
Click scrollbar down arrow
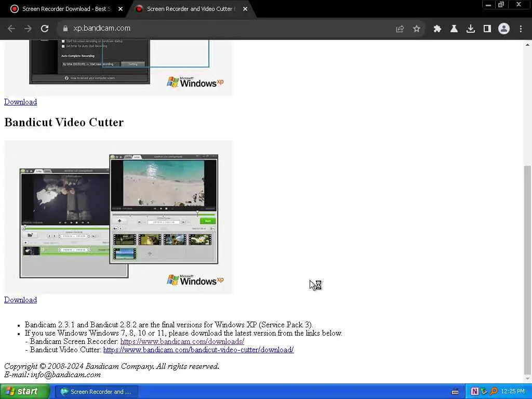(x=527, y=379)
